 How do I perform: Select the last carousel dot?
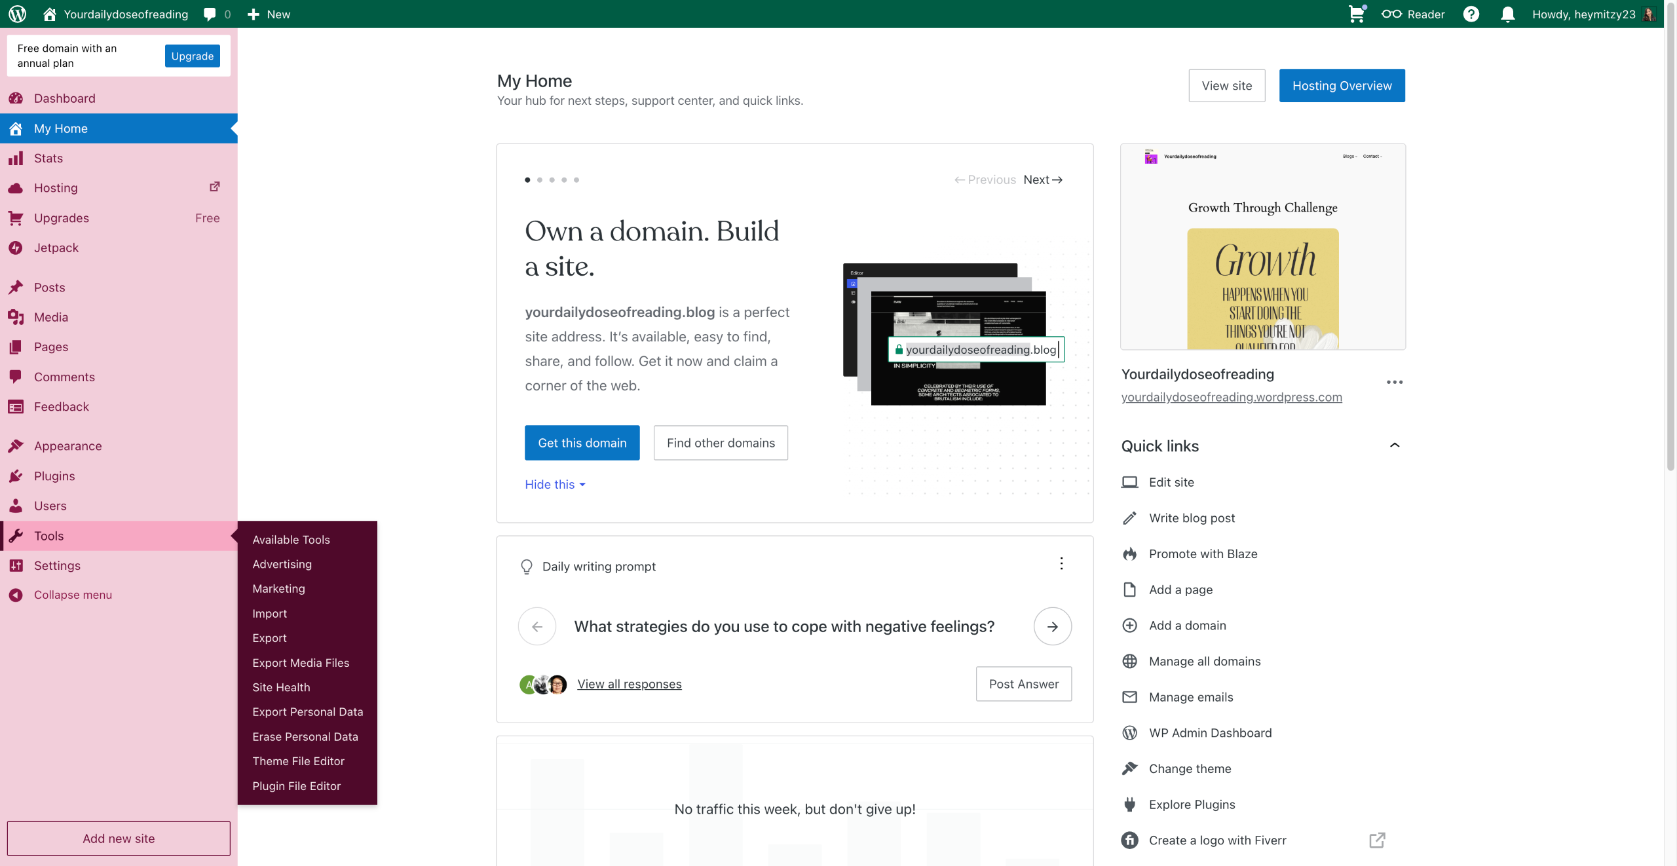576,179
